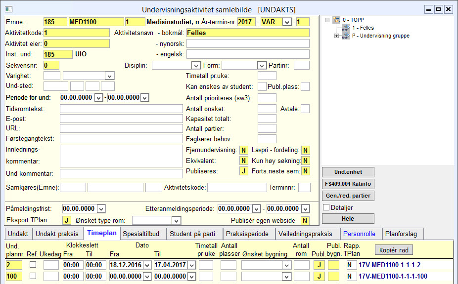
Task: Open the Disiplin dropdown
Action: pos(196,66)
